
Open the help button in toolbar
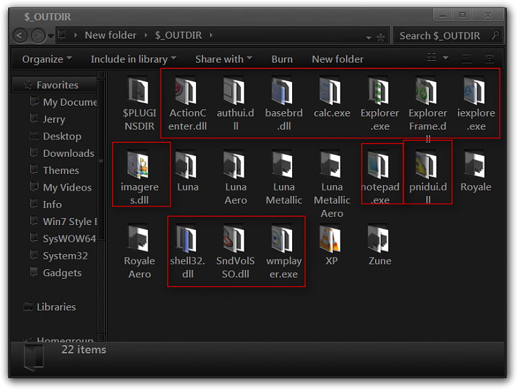pos(489,59)
